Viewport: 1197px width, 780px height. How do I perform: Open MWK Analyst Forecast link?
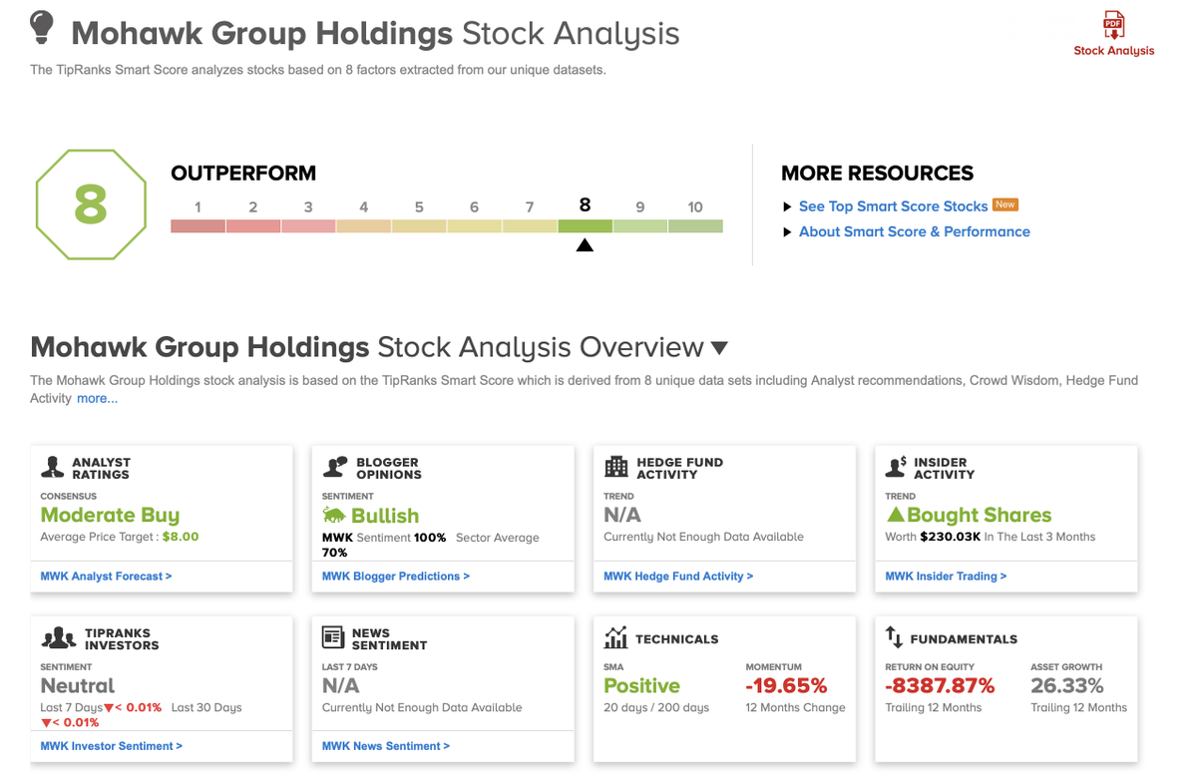pos(106,576)
